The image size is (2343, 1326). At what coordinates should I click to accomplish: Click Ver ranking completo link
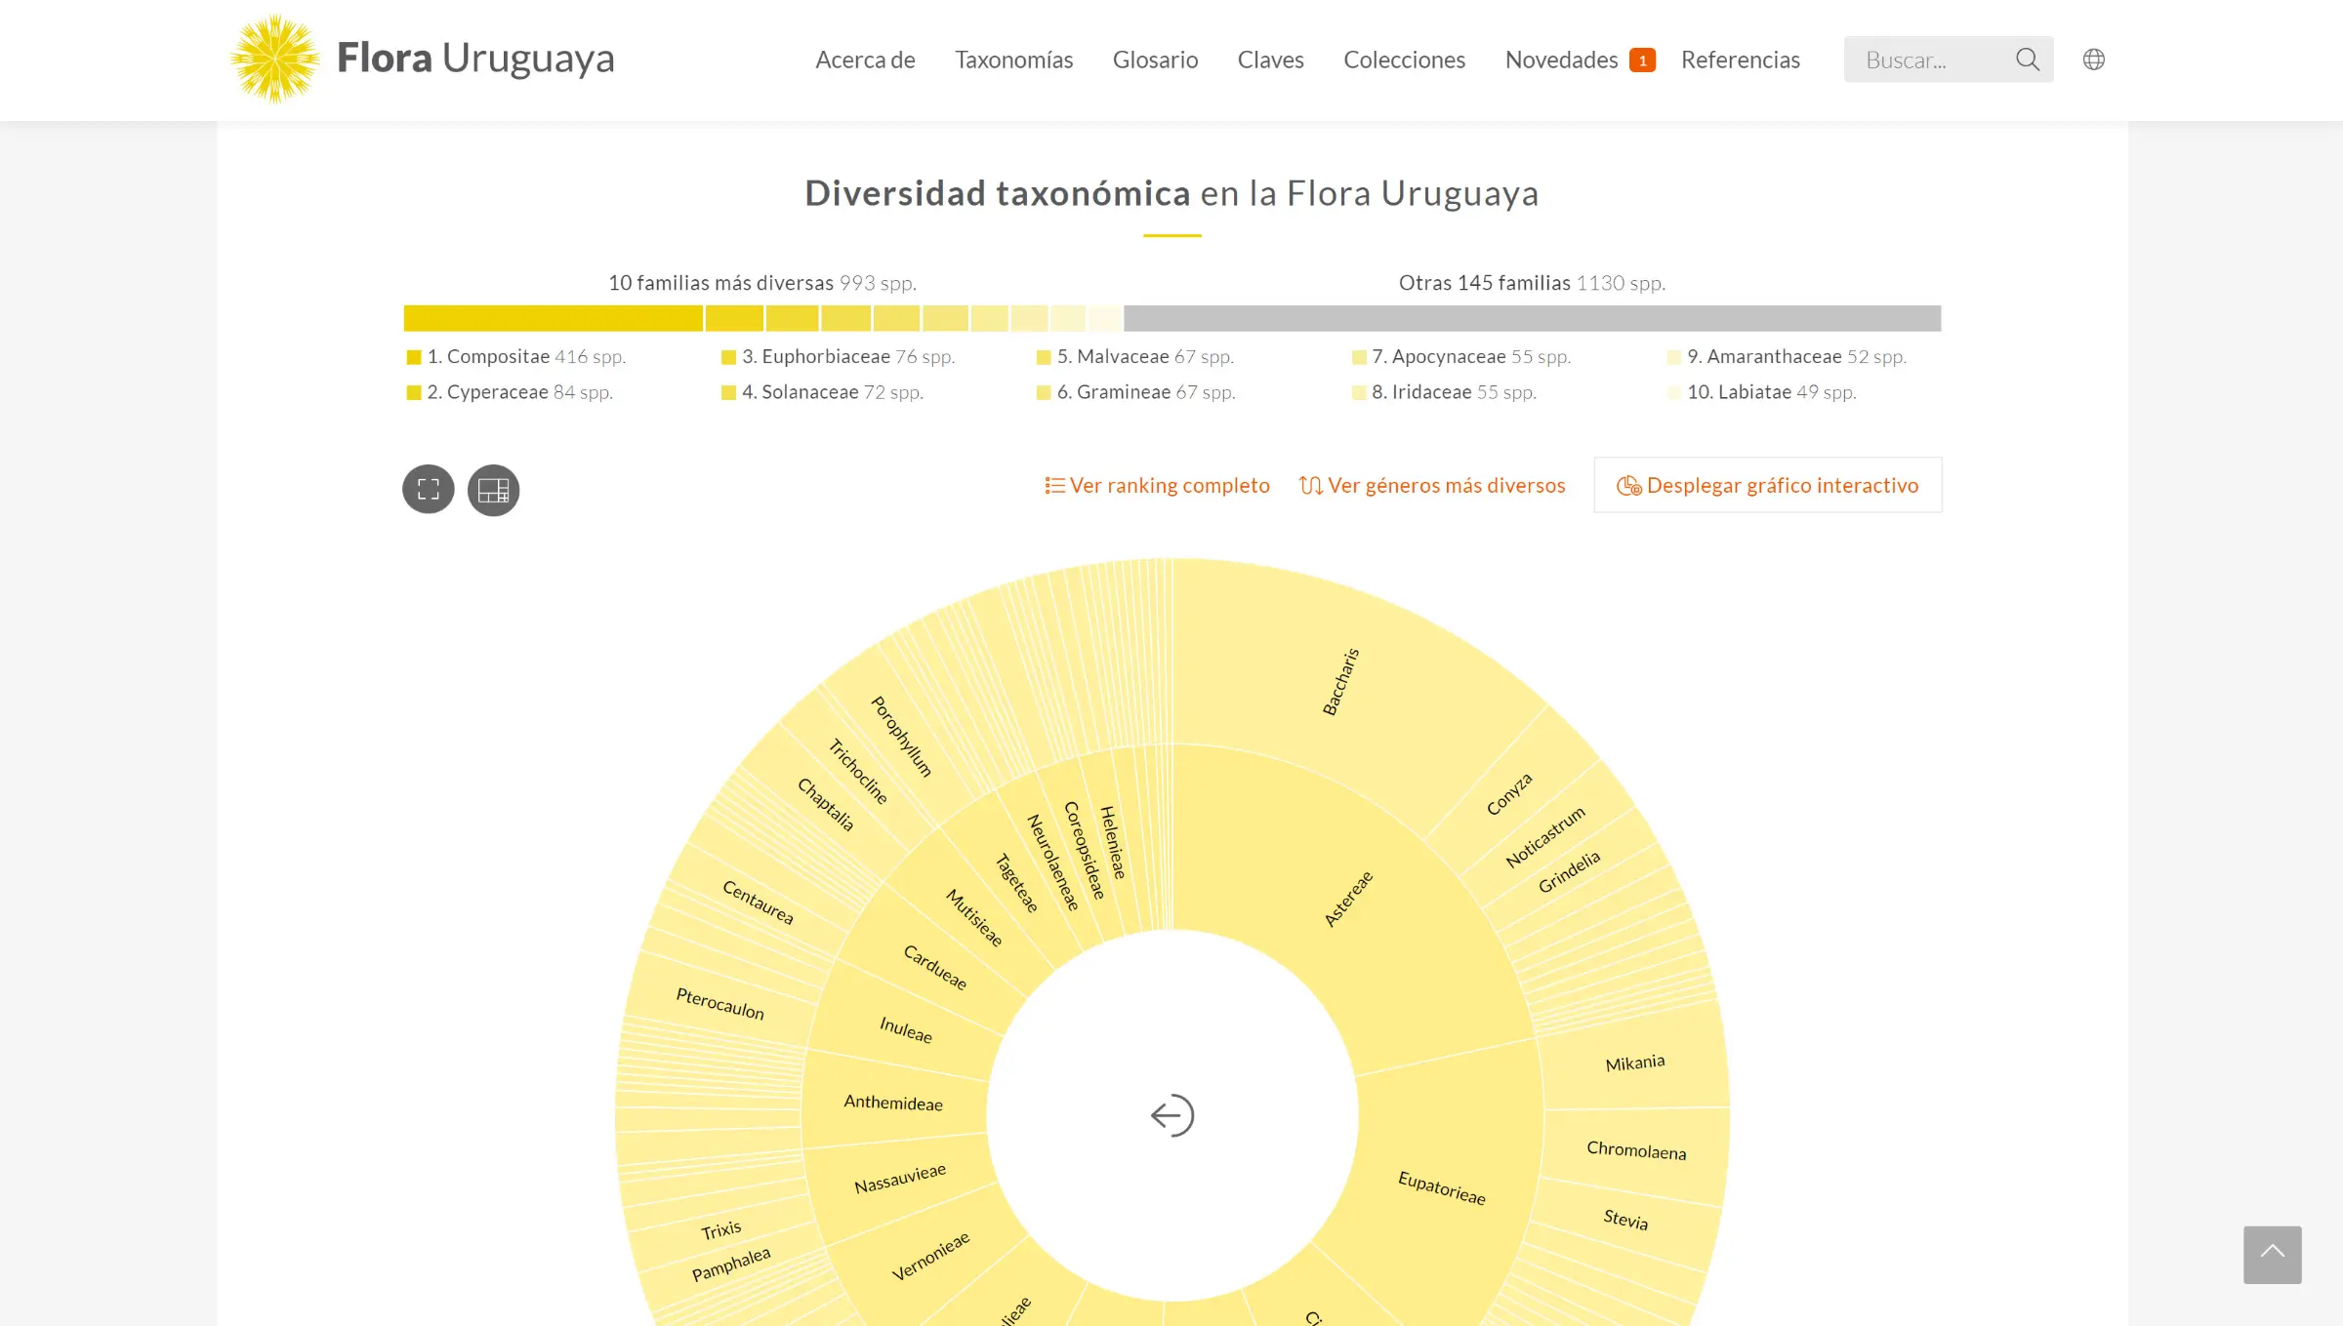pos(1157,486)
